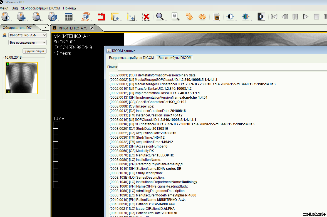Expand the 'Все исследования' combo box
Image resolution: width=327 pixels, height=217 pixels.
[x=27, y=43]
